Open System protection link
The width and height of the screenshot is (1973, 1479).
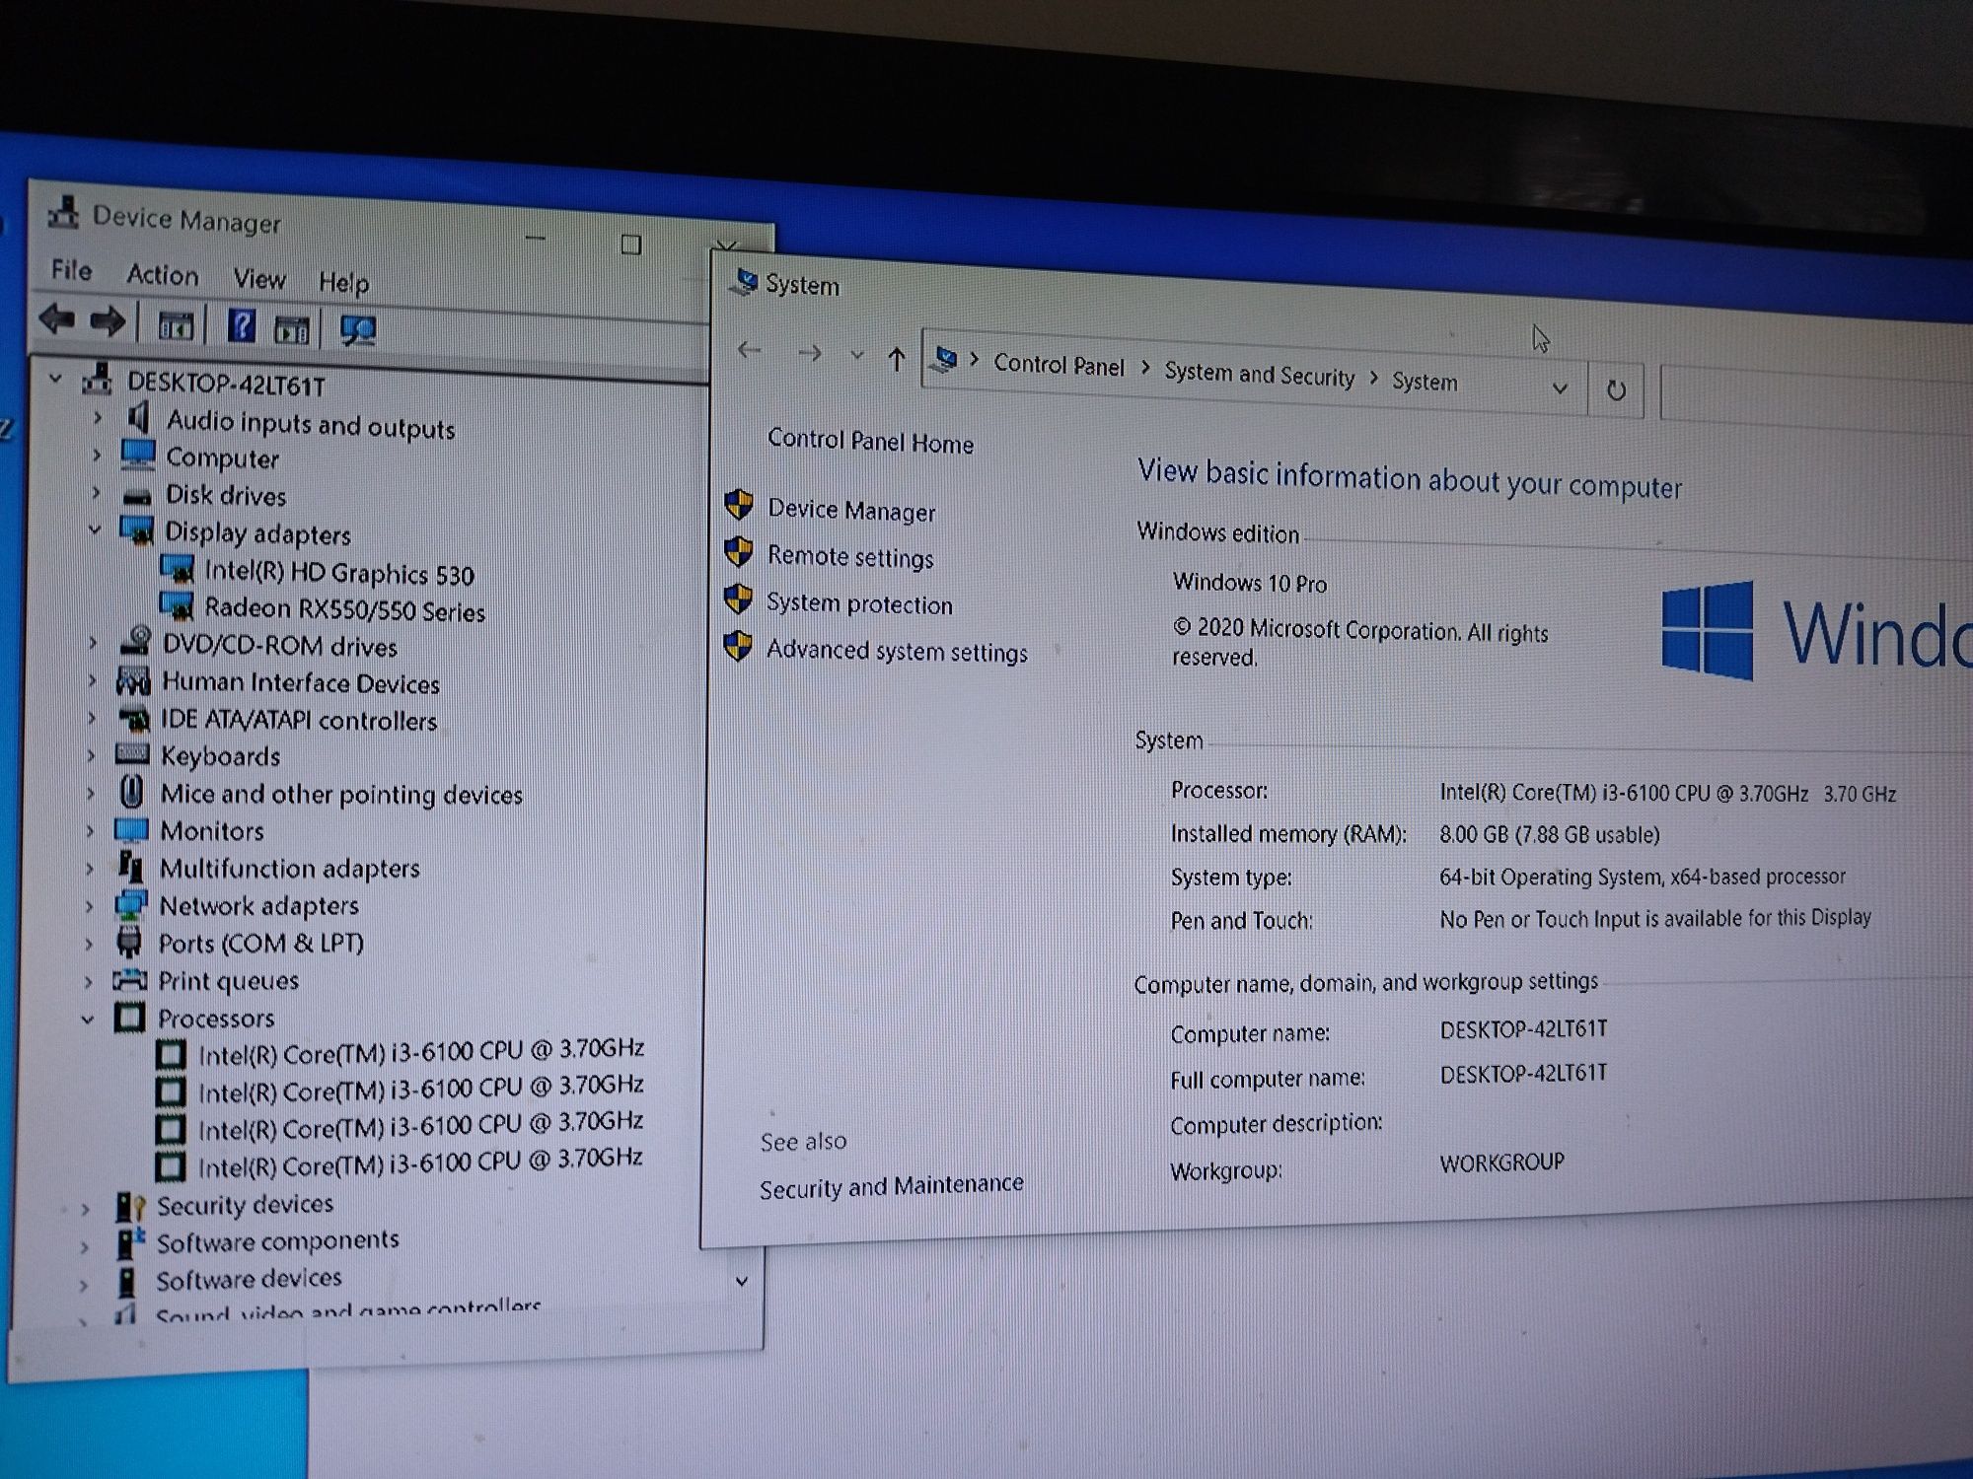click(x=859, y=603)
